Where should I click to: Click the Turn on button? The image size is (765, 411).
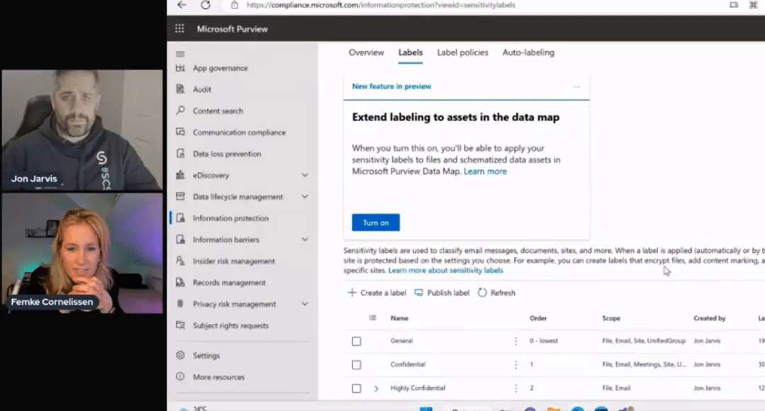(x=376, y=223)
